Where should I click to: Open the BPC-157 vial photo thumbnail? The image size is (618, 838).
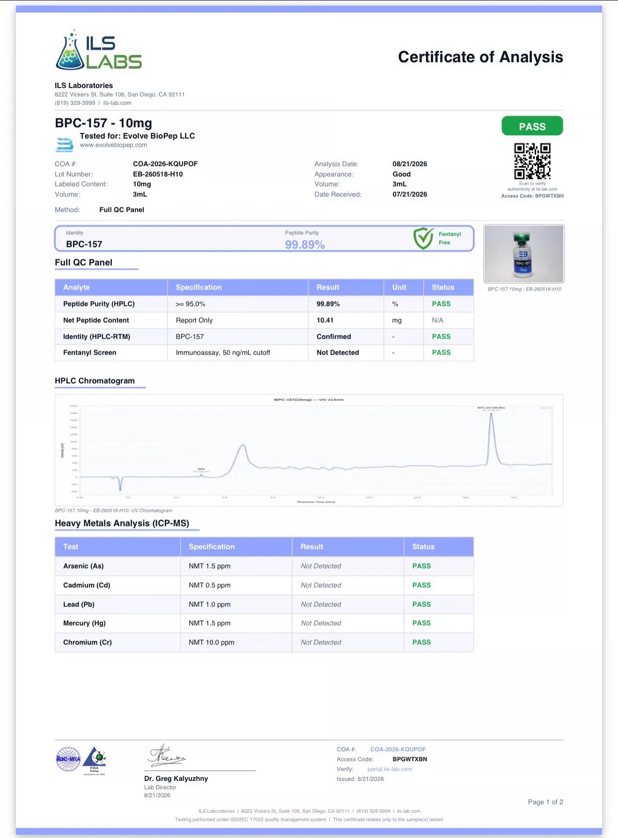click(524, 254)
